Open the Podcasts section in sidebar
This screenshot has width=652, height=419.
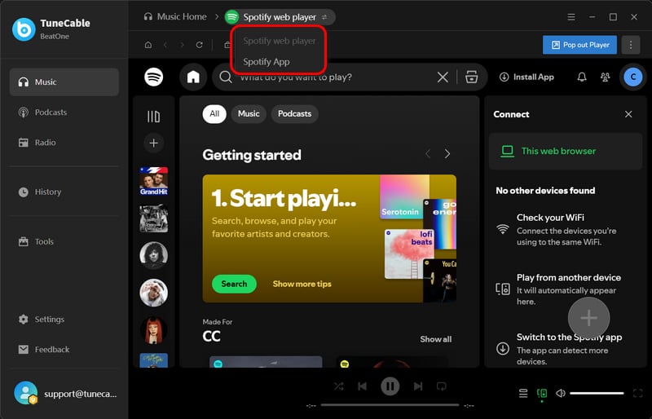click(x=64, y=112)
